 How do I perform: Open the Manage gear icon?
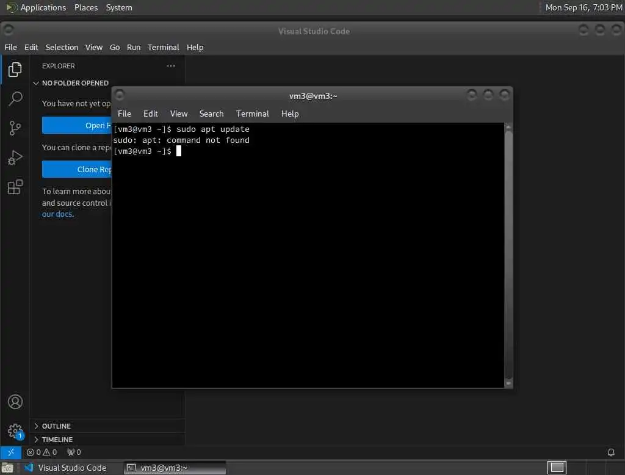pyautogui.click(x=15, y=430)
